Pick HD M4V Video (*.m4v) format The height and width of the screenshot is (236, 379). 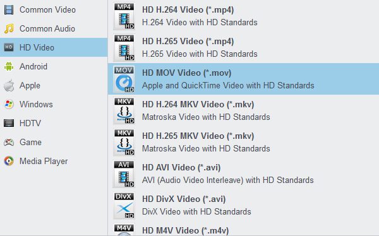tap(243, 230)
